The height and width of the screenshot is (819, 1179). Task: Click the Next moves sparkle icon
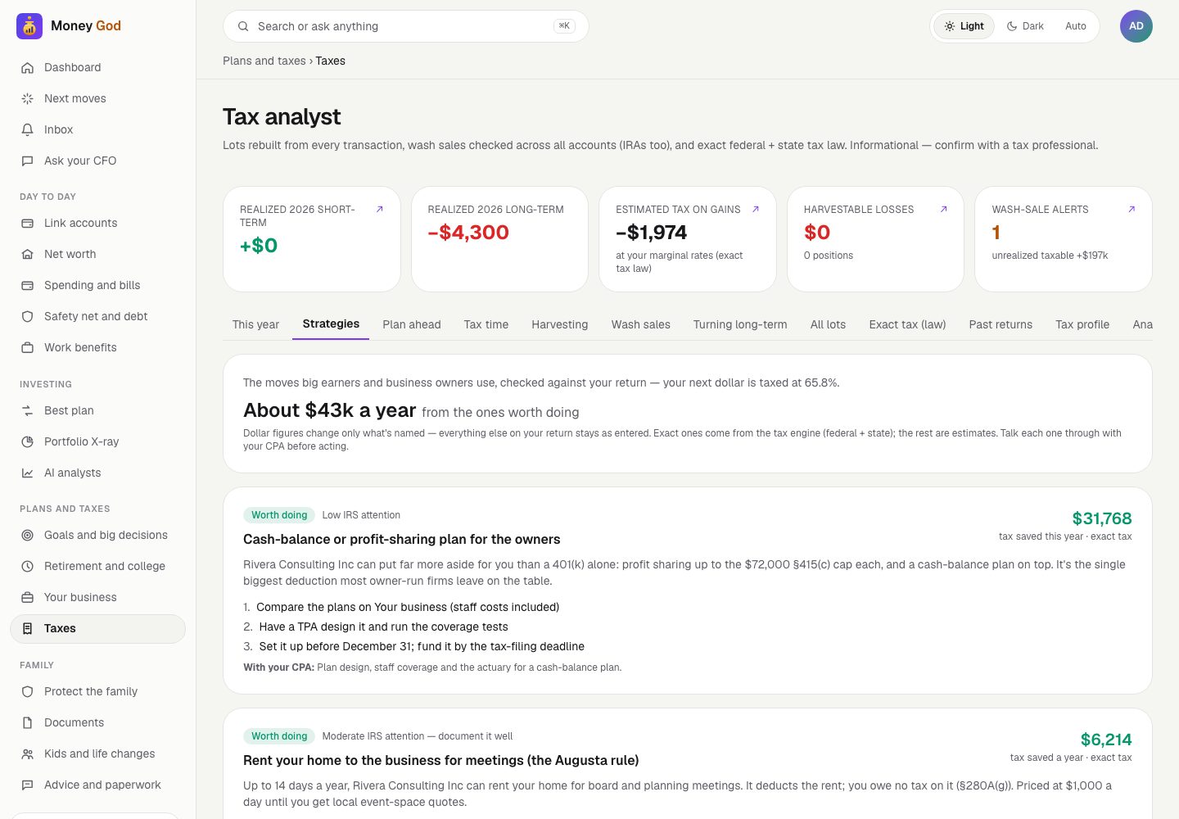pos(27,98)
